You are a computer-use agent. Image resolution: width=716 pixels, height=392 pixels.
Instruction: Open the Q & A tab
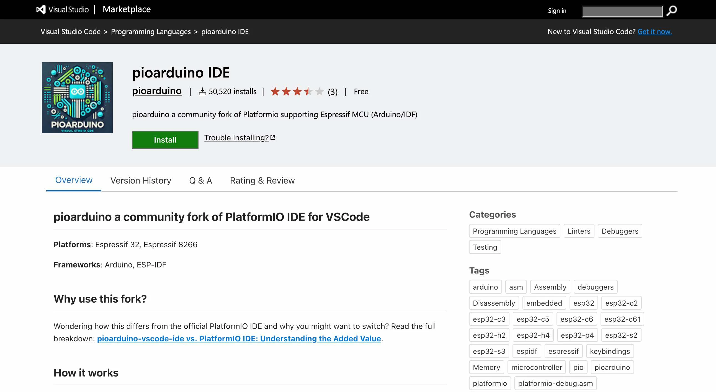pyautogui.click(x=200, y=180)
